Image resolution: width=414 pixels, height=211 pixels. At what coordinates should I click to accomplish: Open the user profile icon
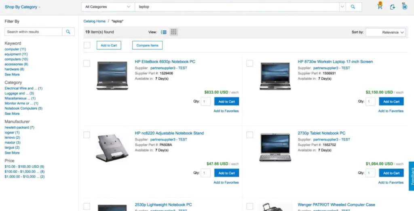click(404, 7)
